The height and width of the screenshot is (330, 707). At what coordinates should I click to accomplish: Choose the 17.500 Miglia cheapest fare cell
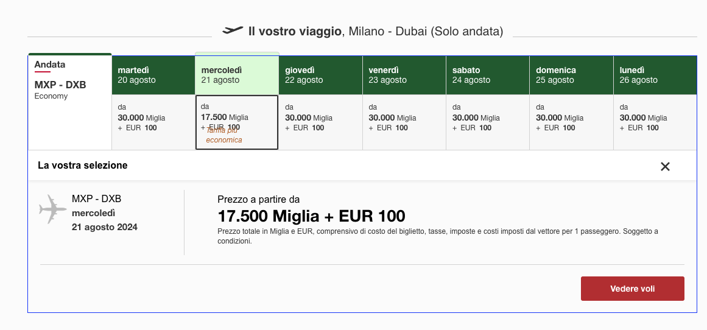(x=237, y=122)
